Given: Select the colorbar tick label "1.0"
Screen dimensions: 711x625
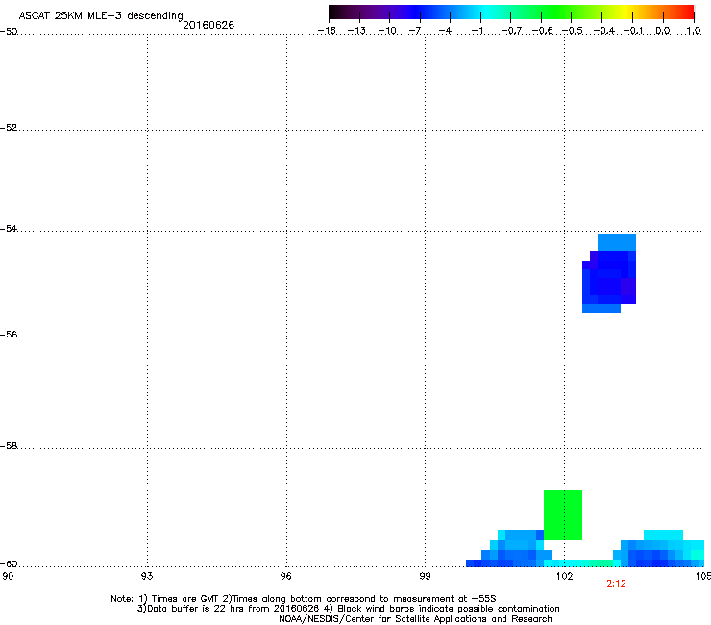Looking at the screenshot, I should point(694,31).
